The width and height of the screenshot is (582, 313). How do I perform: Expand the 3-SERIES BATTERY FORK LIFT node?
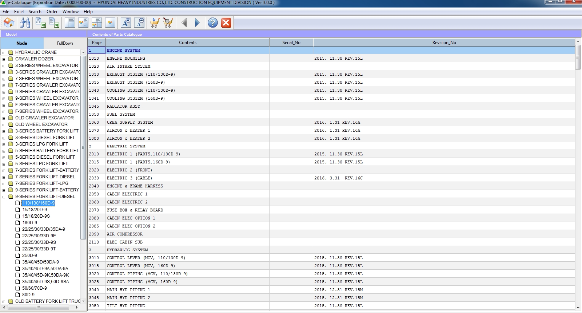click(x=4, y=131)
